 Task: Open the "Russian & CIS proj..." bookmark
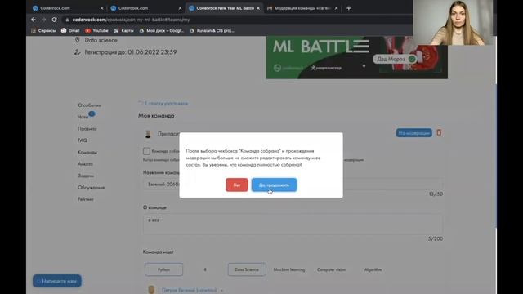click(x=212, y=31)
